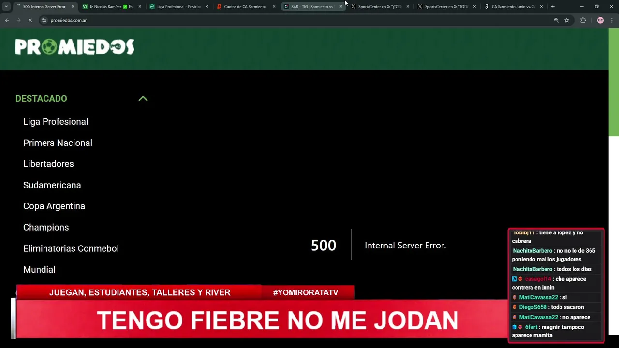Open the Primera Nacional link
This screenshot has width=619, height=348.
58,143
